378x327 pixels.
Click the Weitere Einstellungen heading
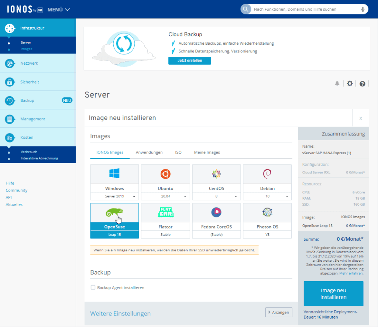pos(120,313)
